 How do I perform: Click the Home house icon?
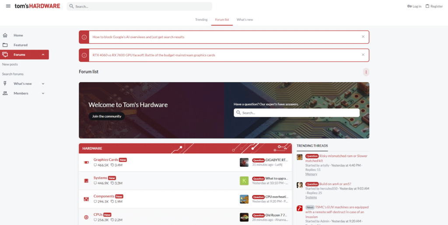(x=5, y=35)
